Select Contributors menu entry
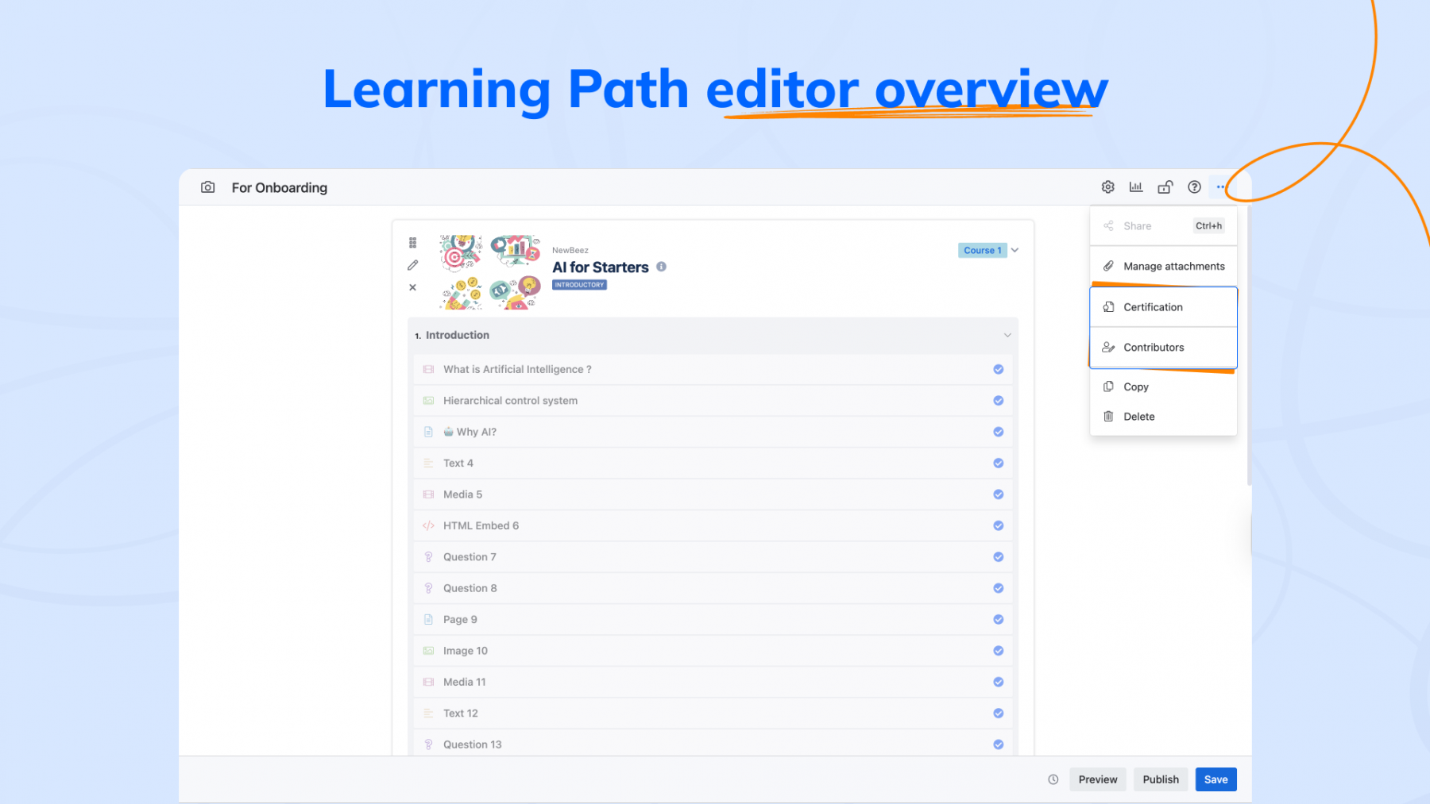 [x=1154, y=348]
